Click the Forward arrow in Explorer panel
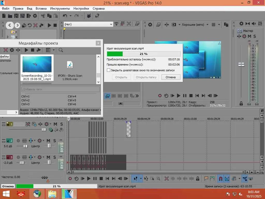 (17, 25)
